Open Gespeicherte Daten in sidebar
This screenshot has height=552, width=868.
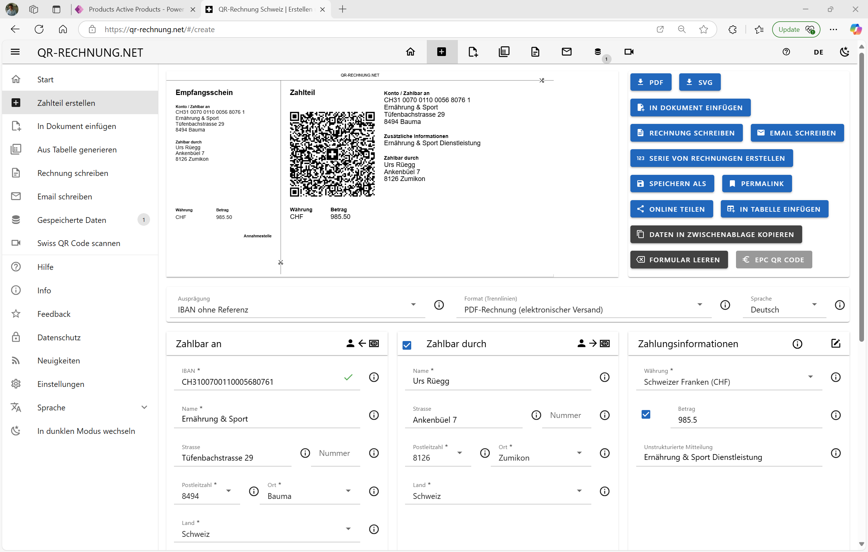tap(80, 220)
